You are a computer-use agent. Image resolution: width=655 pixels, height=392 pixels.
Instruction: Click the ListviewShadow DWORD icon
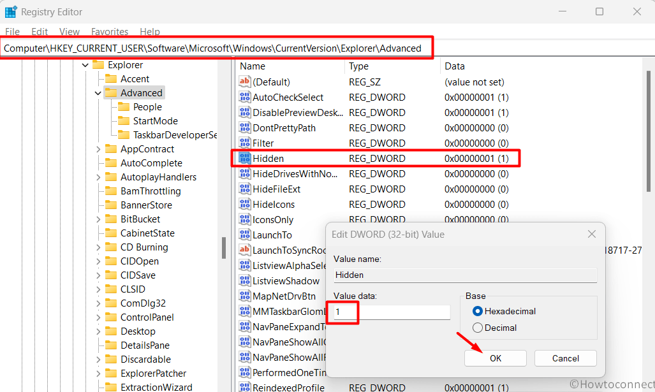[244, 281]
